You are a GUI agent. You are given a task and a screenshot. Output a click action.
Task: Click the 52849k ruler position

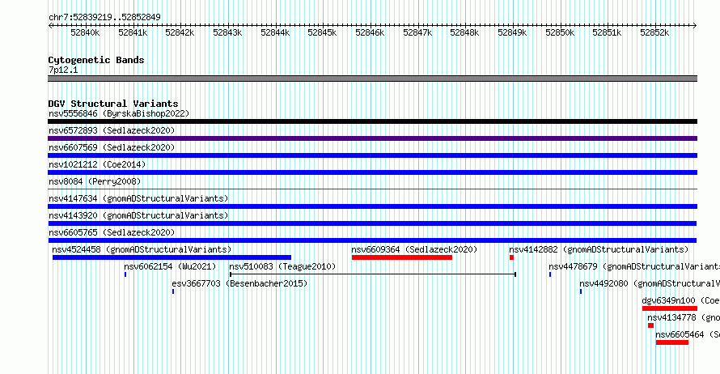pyautogui.click(x=512, y=32)
